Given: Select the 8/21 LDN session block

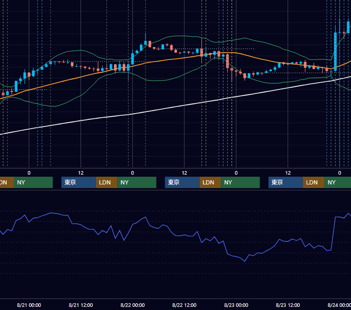Looking at the screenshot, I should [106, 182].
